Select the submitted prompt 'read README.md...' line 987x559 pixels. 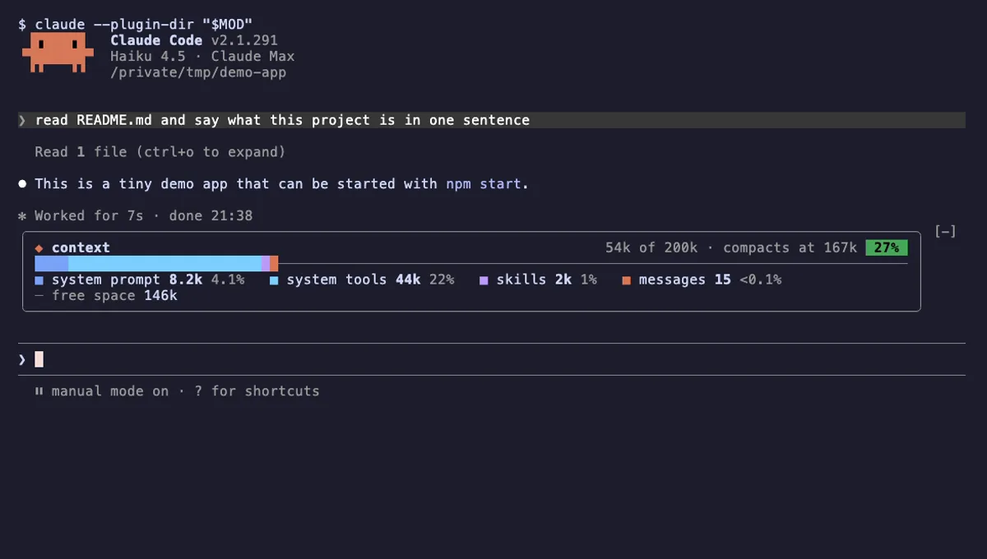coord(492,120)
